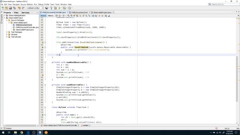Expand the Libraries node
240x135 pixels.
point(7,34)
